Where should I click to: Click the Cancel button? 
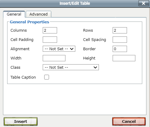[x=129, y=121]
